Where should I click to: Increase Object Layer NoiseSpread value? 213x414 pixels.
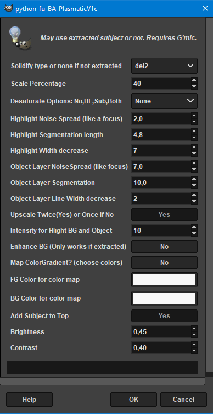[194, 164]
